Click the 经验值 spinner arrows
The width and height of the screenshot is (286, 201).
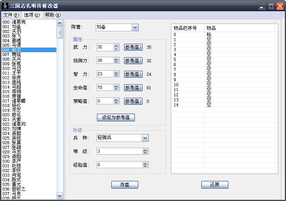click(x=145, y=165)
